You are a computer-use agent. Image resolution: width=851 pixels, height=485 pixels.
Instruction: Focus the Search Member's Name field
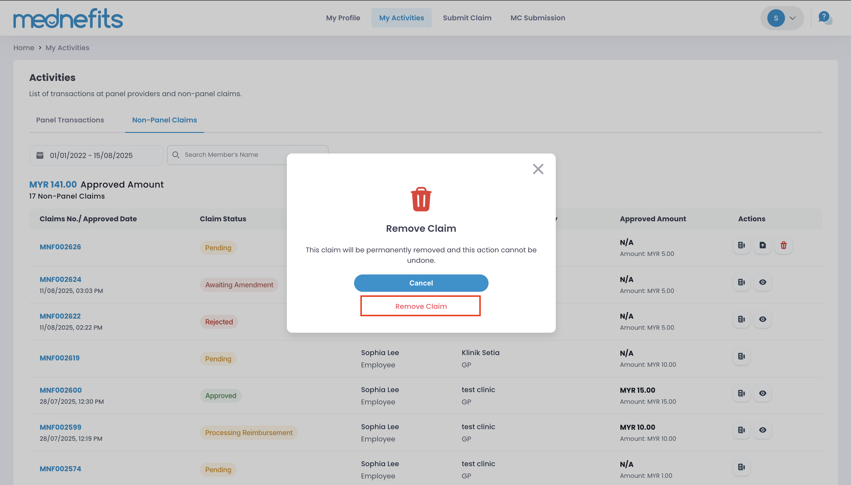click(x=247, y=155)
